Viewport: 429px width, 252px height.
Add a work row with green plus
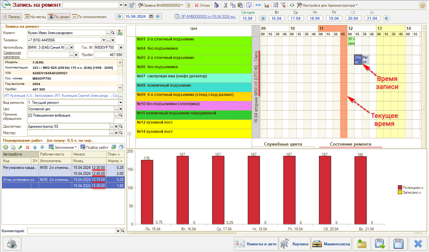click(x=6, y=147)
